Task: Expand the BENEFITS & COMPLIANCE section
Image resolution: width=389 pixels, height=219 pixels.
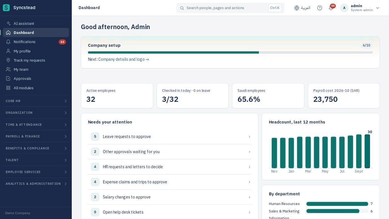Action: (36, 148)
